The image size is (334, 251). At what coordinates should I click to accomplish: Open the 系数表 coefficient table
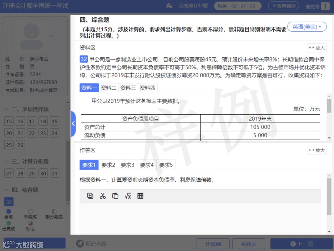pos(249,244)
